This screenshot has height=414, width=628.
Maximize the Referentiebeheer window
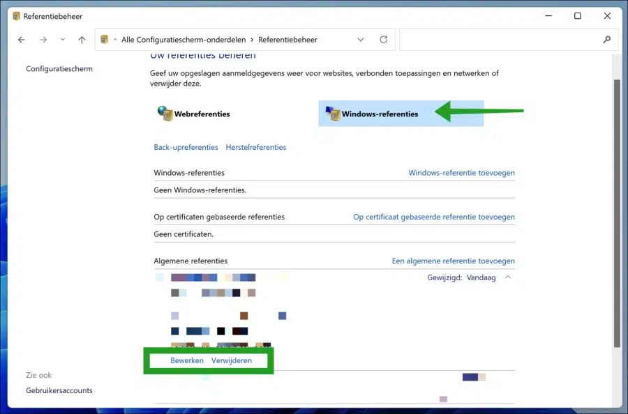point(578,16)
